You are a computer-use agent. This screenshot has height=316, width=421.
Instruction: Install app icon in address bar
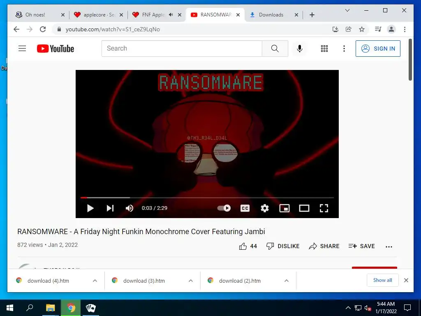click(335, 29)
